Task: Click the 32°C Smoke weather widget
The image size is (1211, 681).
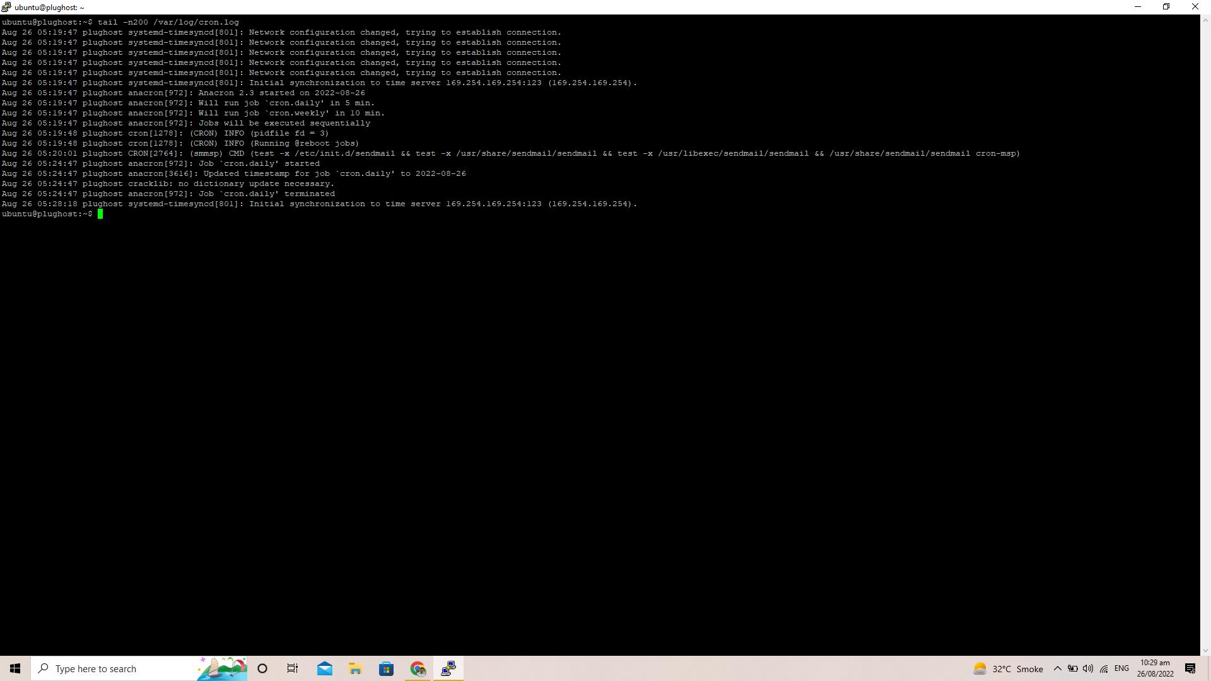Action: pos(1008,668)
